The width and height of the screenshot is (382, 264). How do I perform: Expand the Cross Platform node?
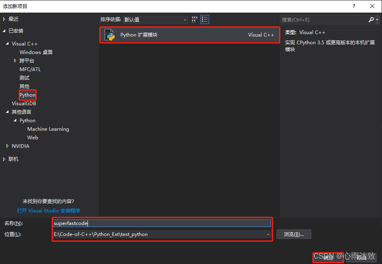[15, 61]
